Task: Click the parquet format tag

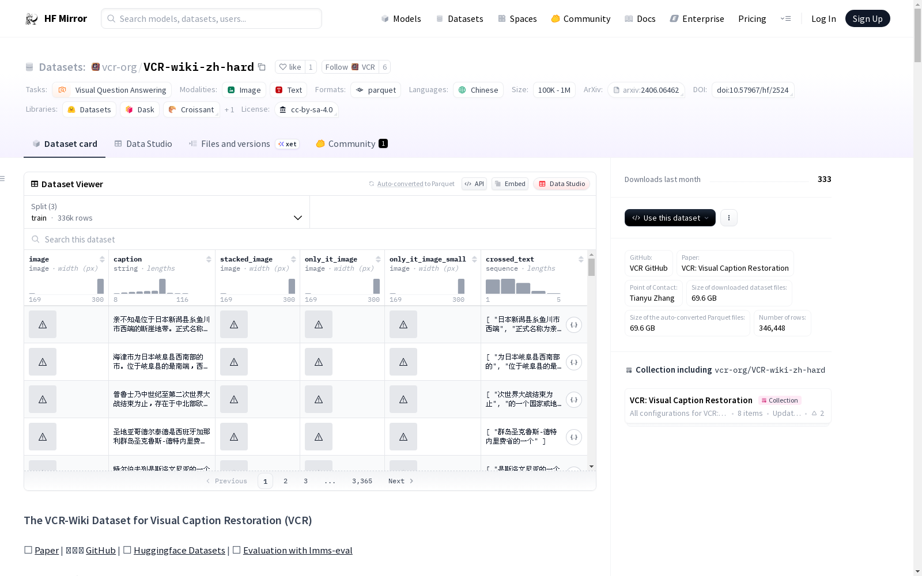Action: 376,90
